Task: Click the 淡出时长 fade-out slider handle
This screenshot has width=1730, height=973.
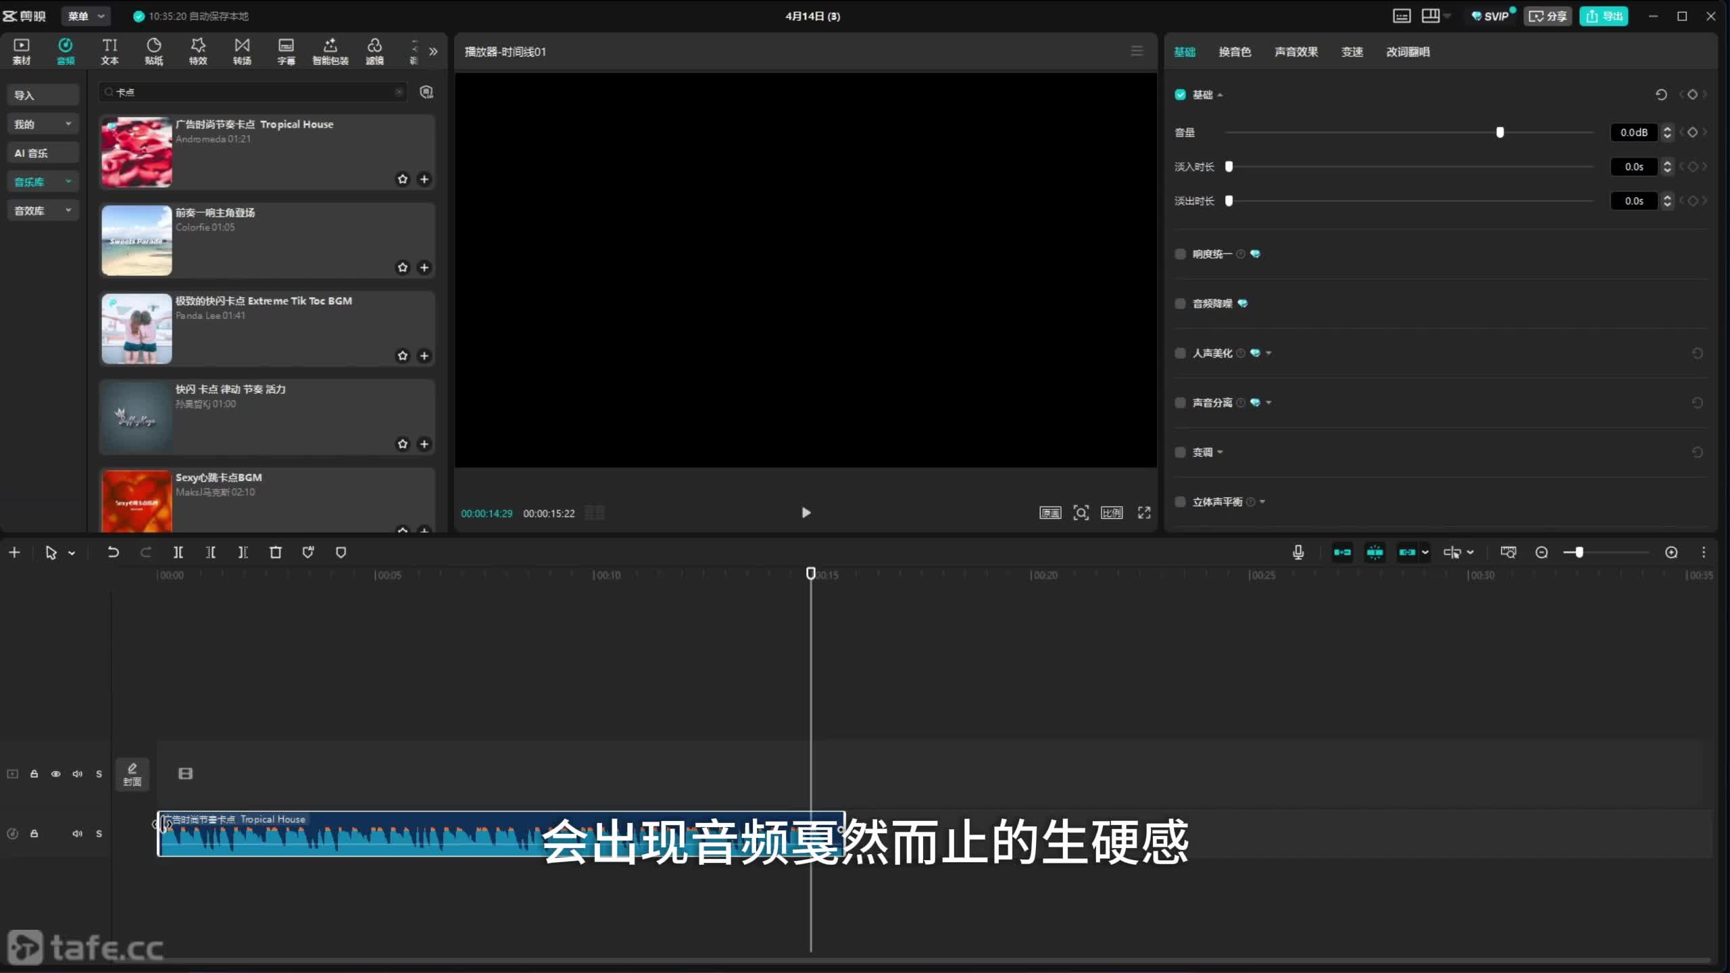Action: click(x=1229, y=201)
